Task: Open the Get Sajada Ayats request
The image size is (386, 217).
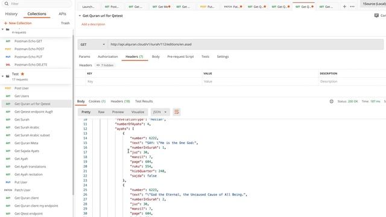Action: 27,151
